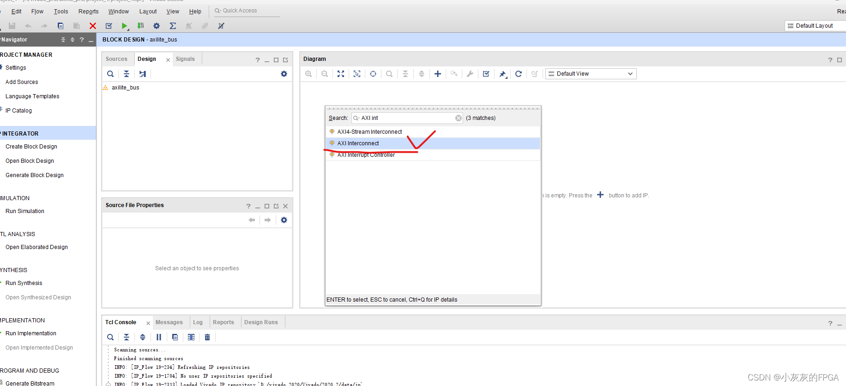Image resolution: width=846 pixels, height=386 pixels.
Task: Collapse all in Flow Navigator header
Action: tap(63, 40)
